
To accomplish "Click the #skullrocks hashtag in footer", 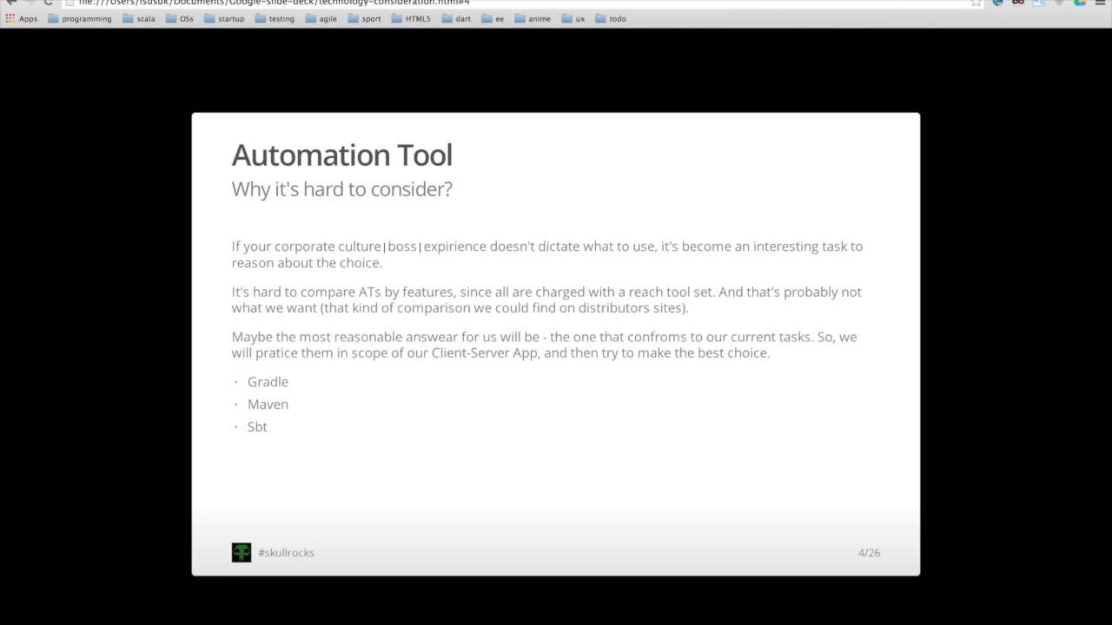I will pyautogui.click(x=286, y=553).
